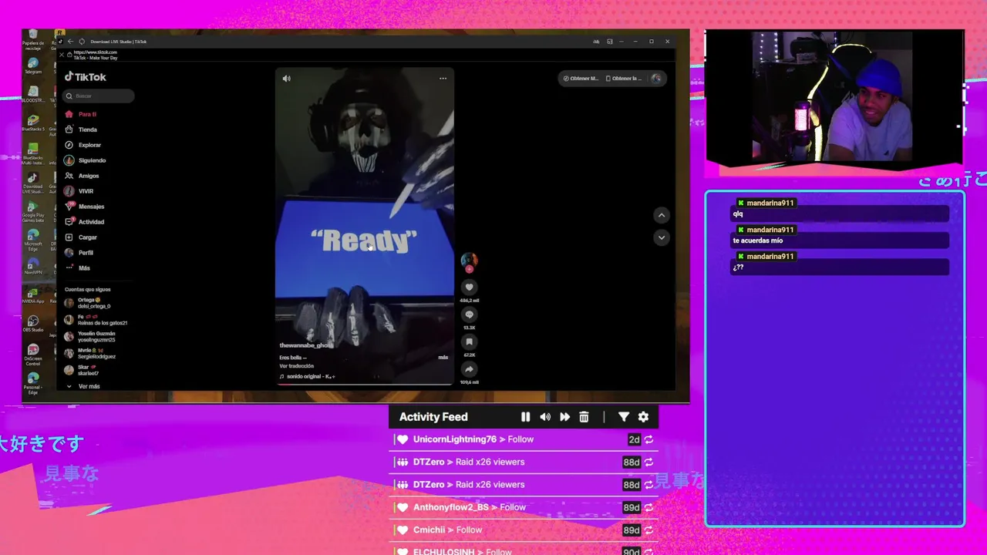The height and width of the screenshot is (555, 987).
Task: Go to the previous video with up chevron
Action: click(x=661, y=215)
